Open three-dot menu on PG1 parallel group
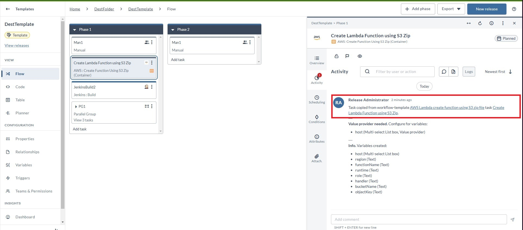The image size is (523, 230). [152, 106]
